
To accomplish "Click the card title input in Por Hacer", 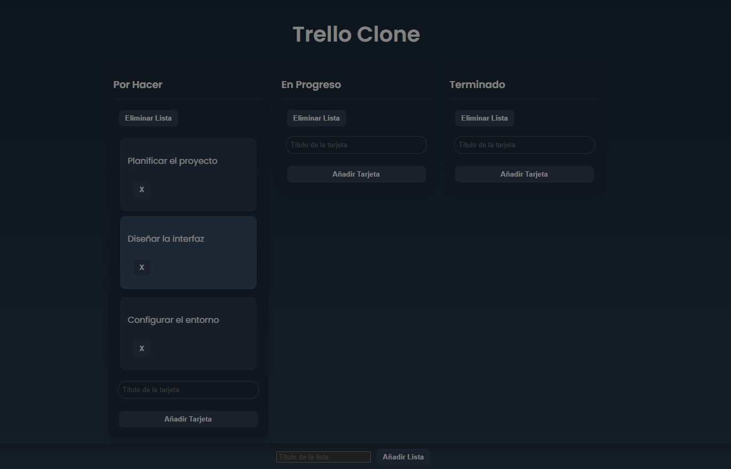I will pos(188,389).
